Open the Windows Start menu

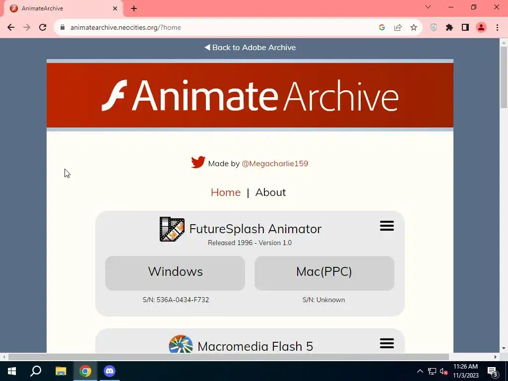12,371
